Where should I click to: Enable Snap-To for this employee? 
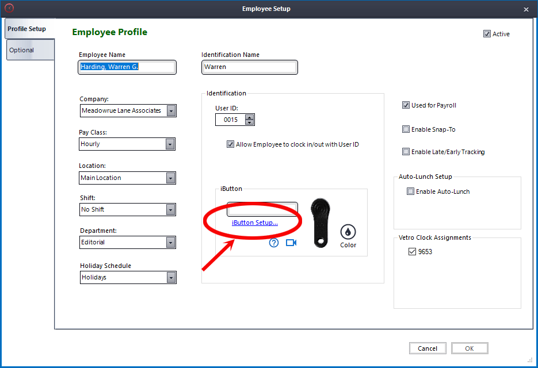(x=406, y=129)
